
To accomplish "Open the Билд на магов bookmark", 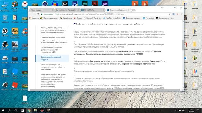I will coord(165,18).
